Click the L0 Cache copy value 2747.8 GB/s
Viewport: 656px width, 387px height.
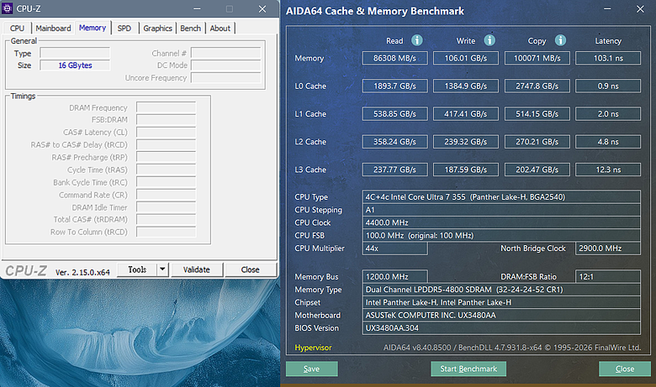click(537, 86)
